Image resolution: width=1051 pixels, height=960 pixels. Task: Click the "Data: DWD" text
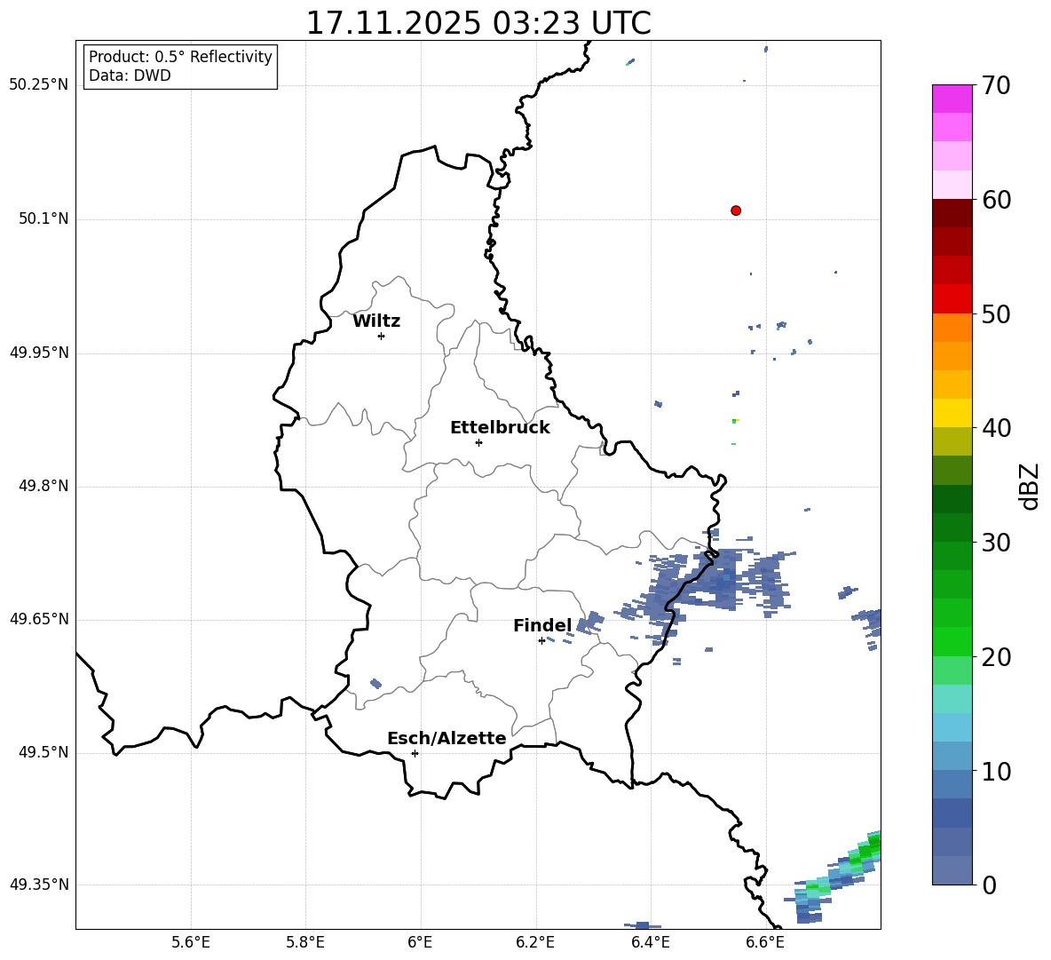coord(130,75)
